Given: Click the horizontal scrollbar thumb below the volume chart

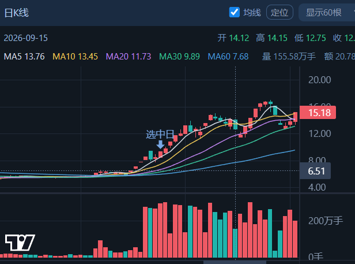Looking at the screenshot, I should (235, 262).
